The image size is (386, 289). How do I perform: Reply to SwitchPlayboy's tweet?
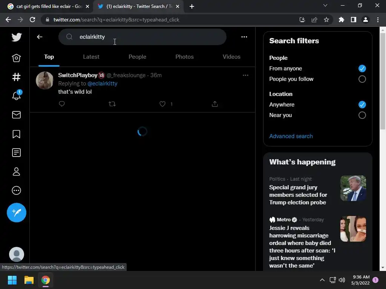[62, 104]
